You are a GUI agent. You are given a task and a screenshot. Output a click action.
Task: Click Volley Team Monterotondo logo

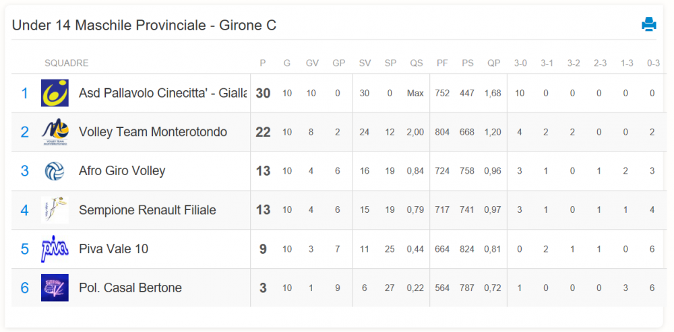pyautogui.click(x=55, y=132)
